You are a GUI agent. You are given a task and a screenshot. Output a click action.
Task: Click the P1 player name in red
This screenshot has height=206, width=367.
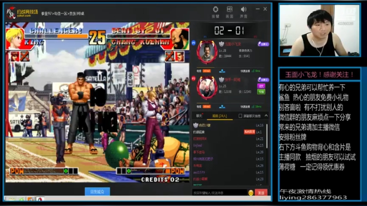coord(232,44)
